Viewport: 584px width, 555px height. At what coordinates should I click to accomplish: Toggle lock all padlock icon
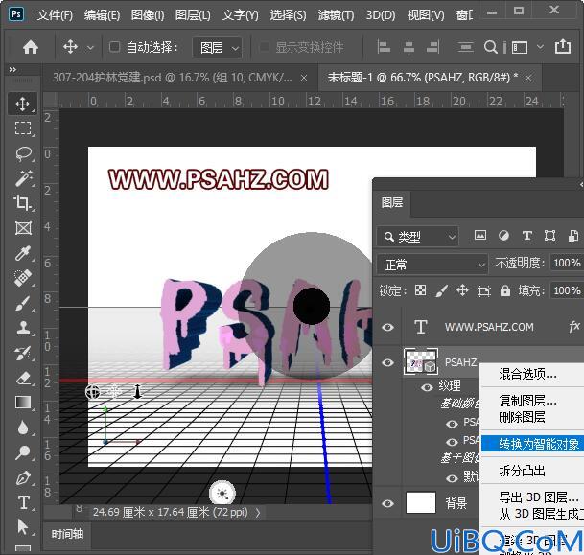pyautogui.click(x=505, y=290)
